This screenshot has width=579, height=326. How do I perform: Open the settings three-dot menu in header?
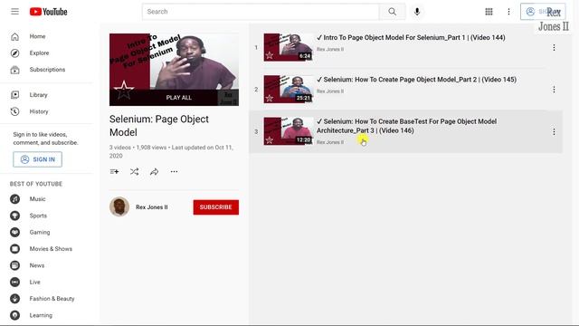coord(508,12)
